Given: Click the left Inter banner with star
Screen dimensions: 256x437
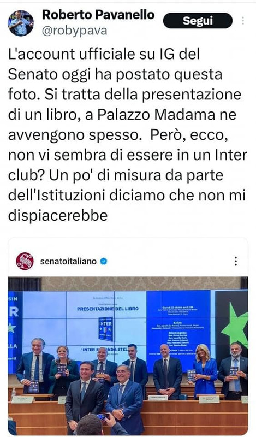Looking at the screenshot, I should 15,332.
